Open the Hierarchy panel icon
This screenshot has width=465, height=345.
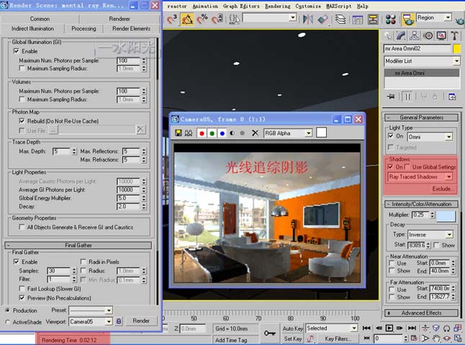pyautogui.click(x=415, y=36)
